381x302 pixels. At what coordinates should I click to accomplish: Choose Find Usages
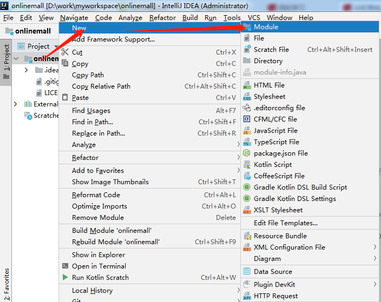pyautogui.click(x=150, y=111)
